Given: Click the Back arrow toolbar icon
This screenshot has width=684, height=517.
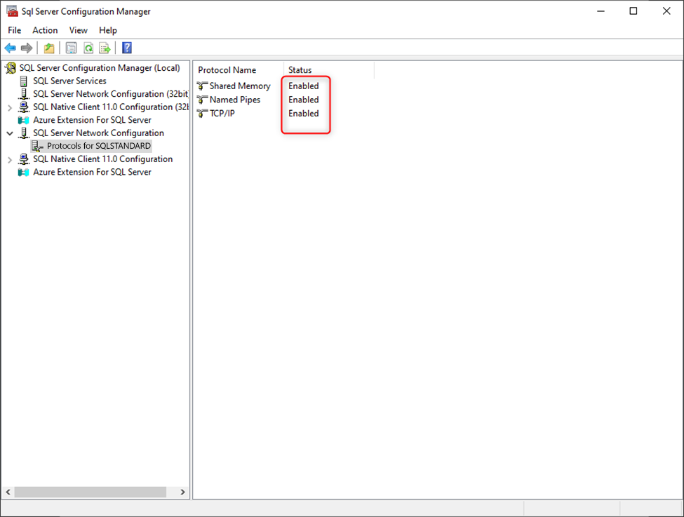Looking at the screenshot, I should 10,48.
